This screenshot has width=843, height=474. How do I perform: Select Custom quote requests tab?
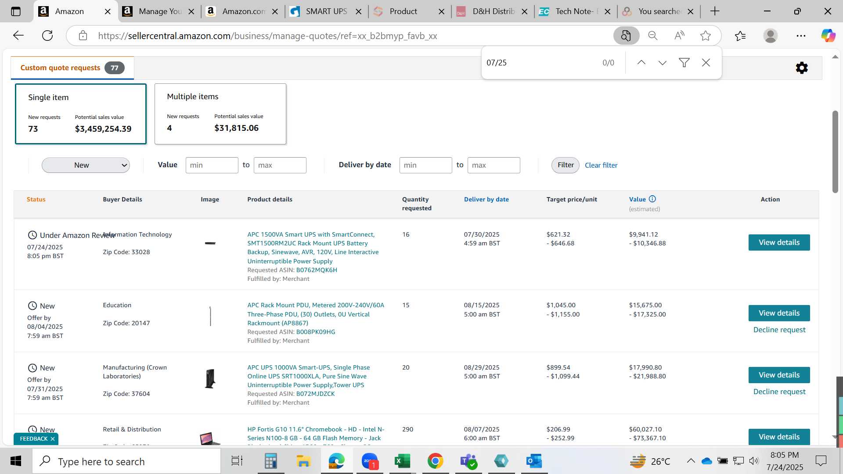coord(72,68)
